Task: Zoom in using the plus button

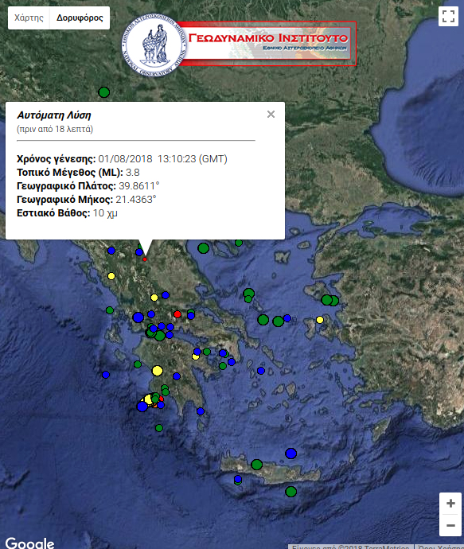Action: [x=450, y=504]
